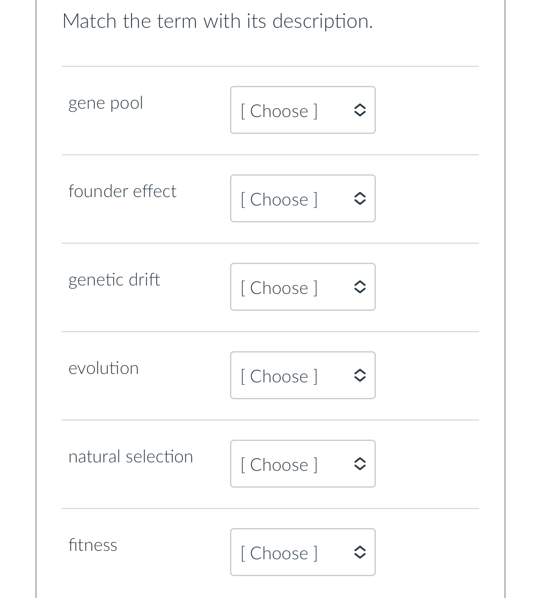
Task: Click the chevron icon beside founder effect dropdown
Action: tap(360, 199)
